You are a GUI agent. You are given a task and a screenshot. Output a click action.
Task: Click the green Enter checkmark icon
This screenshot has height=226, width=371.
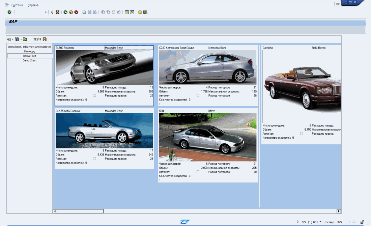[9, 12]
